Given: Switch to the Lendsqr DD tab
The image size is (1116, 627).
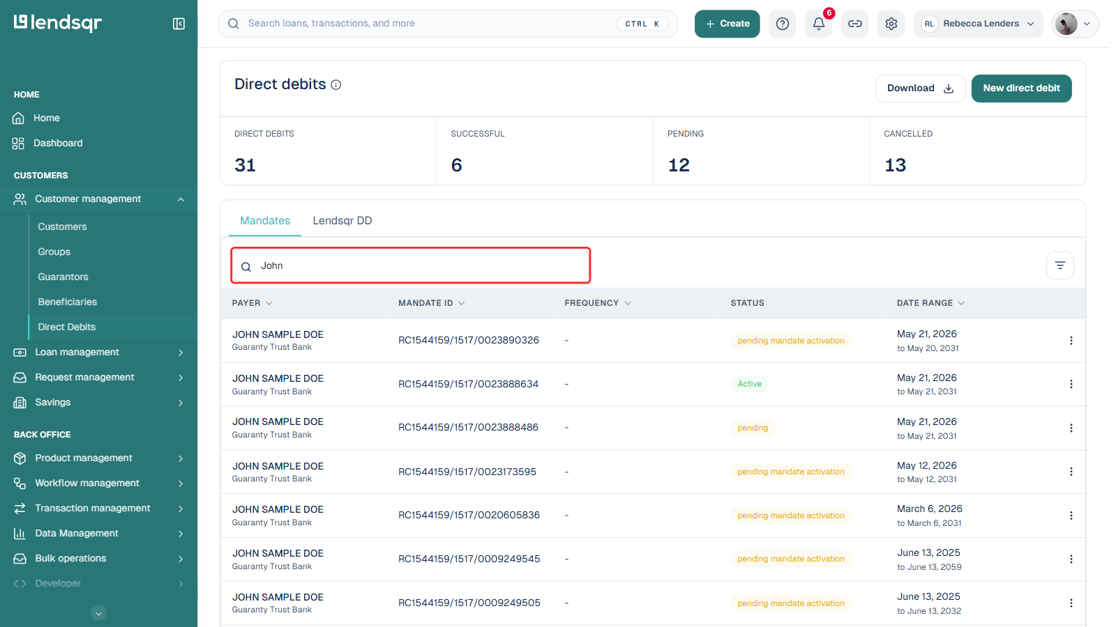Looking at the screenshot, I should (x=342, y=221).
